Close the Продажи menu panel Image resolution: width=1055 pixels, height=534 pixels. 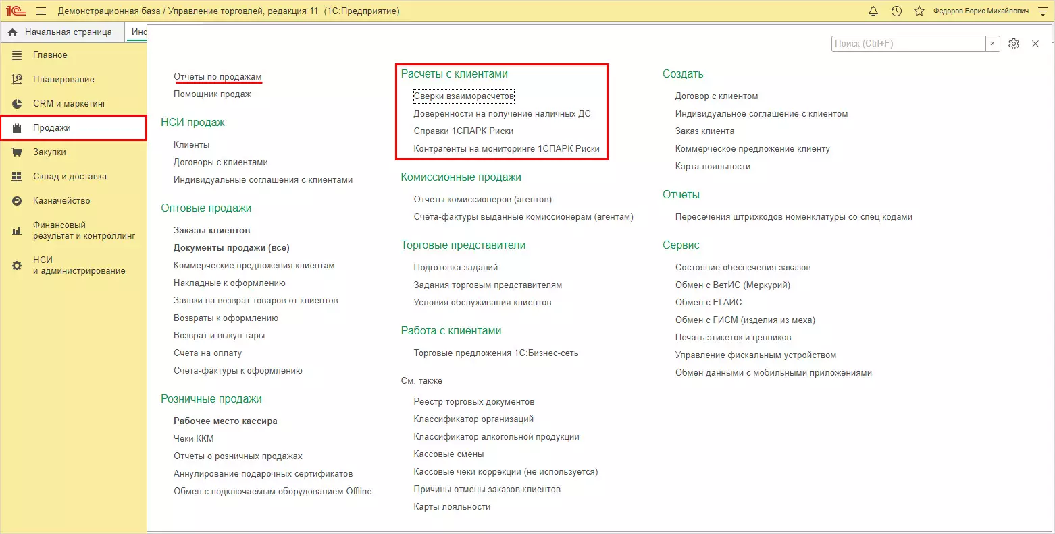[1035, 44]
